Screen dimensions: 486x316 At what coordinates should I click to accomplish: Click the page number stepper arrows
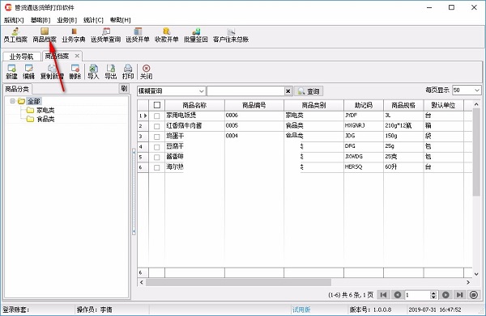tap(433, 295)
